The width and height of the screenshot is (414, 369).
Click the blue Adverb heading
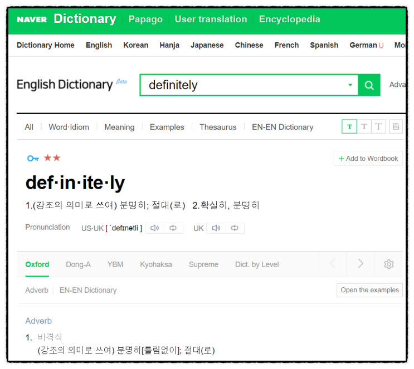38,321
